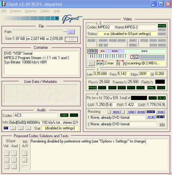
Task: Click MS A/V test button 1
Action: tap(25, 153)
